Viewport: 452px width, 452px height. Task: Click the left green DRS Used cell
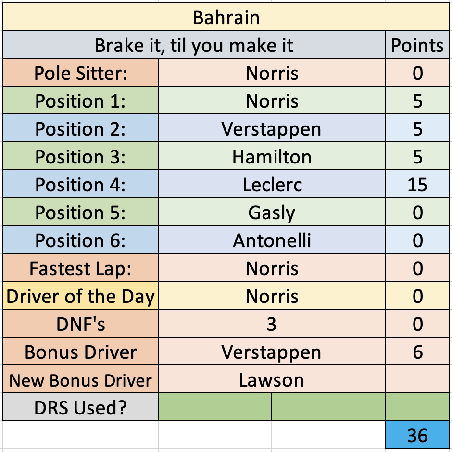point(215,407)
